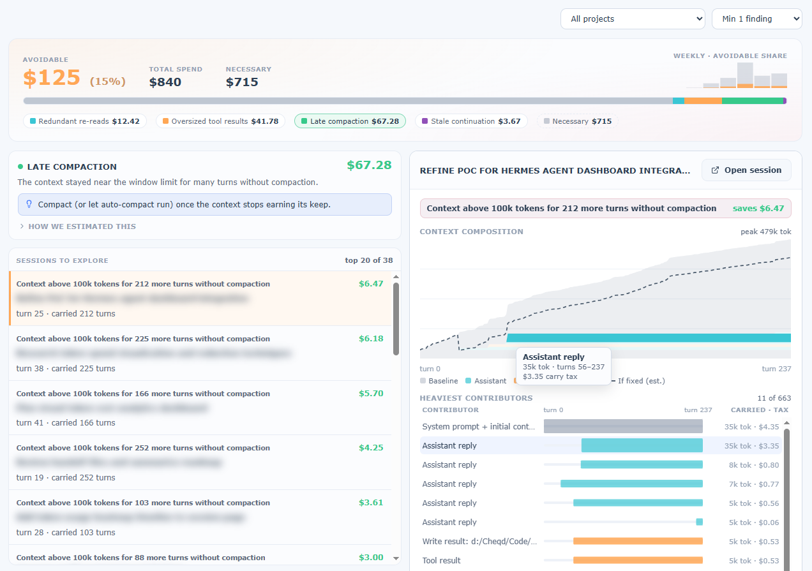Expand the How we estimated this section

(77, 226)
